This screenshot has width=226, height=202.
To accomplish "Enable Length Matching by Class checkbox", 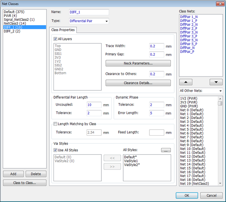I will (55, 124).
